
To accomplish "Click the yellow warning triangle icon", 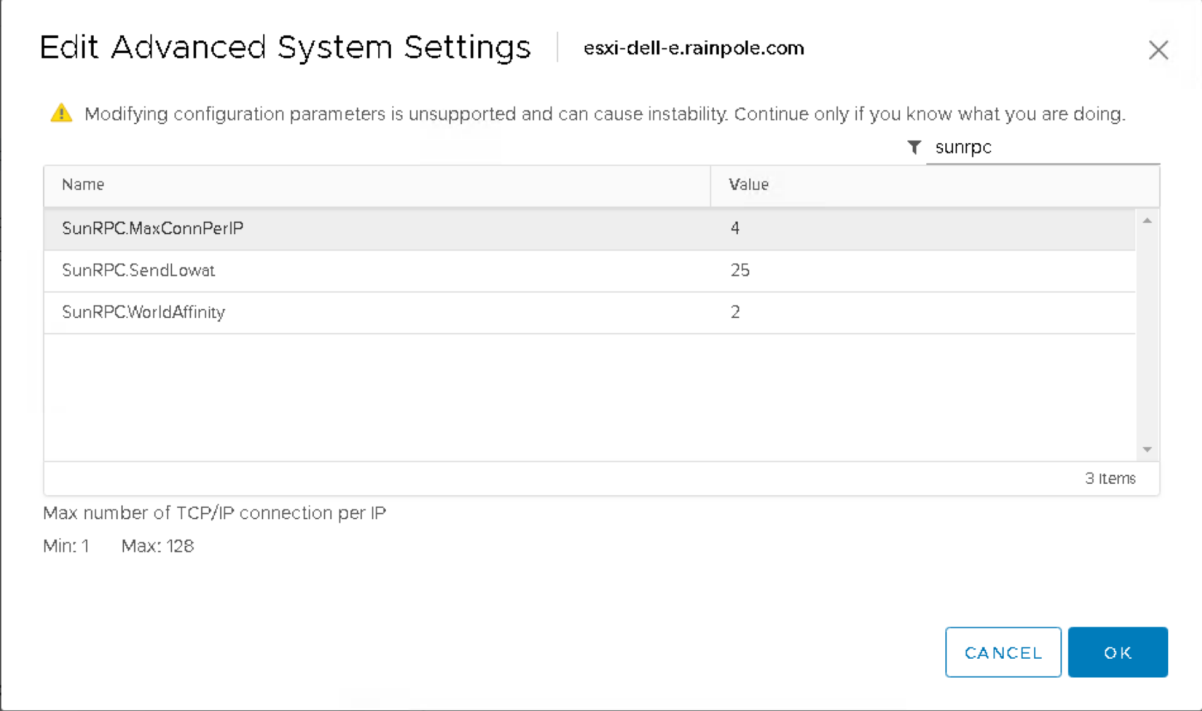I will (x=61, y=113).
